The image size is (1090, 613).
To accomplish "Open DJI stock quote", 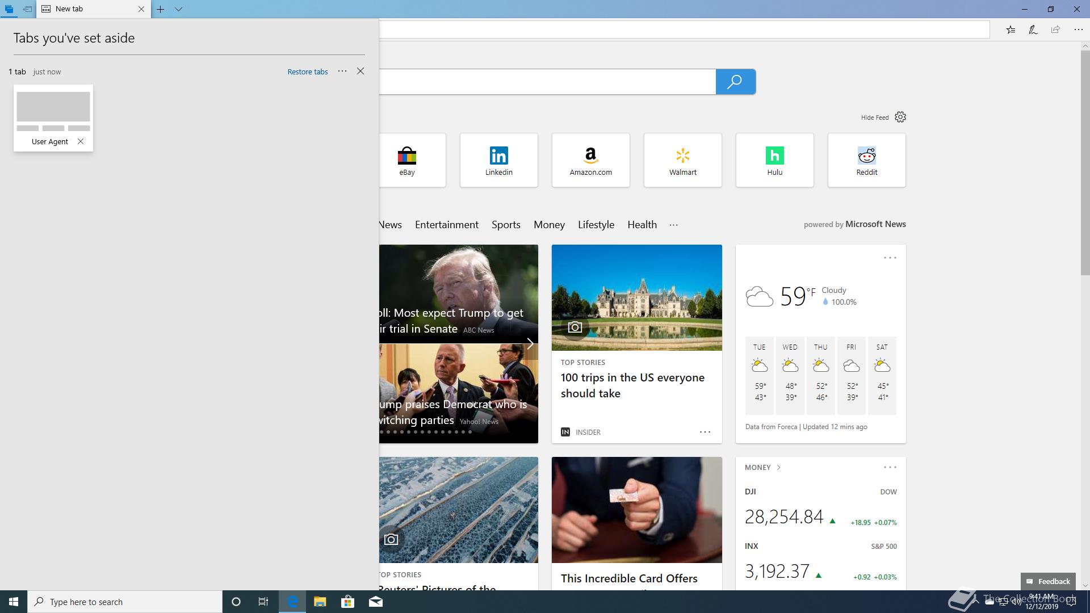I will (821, 508).
